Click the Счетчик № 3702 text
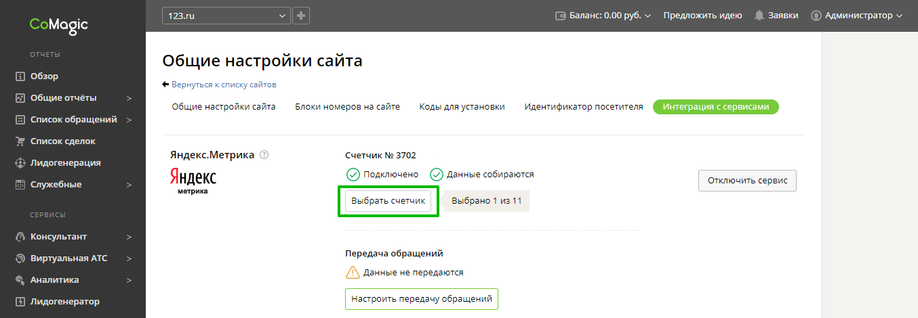 [x=380, y=155]
